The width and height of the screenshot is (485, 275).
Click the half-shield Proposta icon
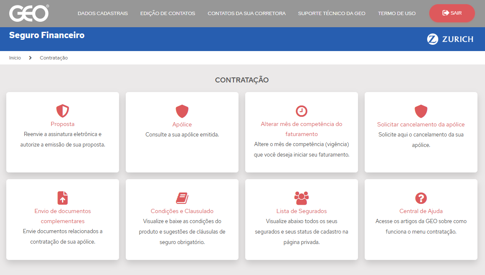(x=62, y=111)
